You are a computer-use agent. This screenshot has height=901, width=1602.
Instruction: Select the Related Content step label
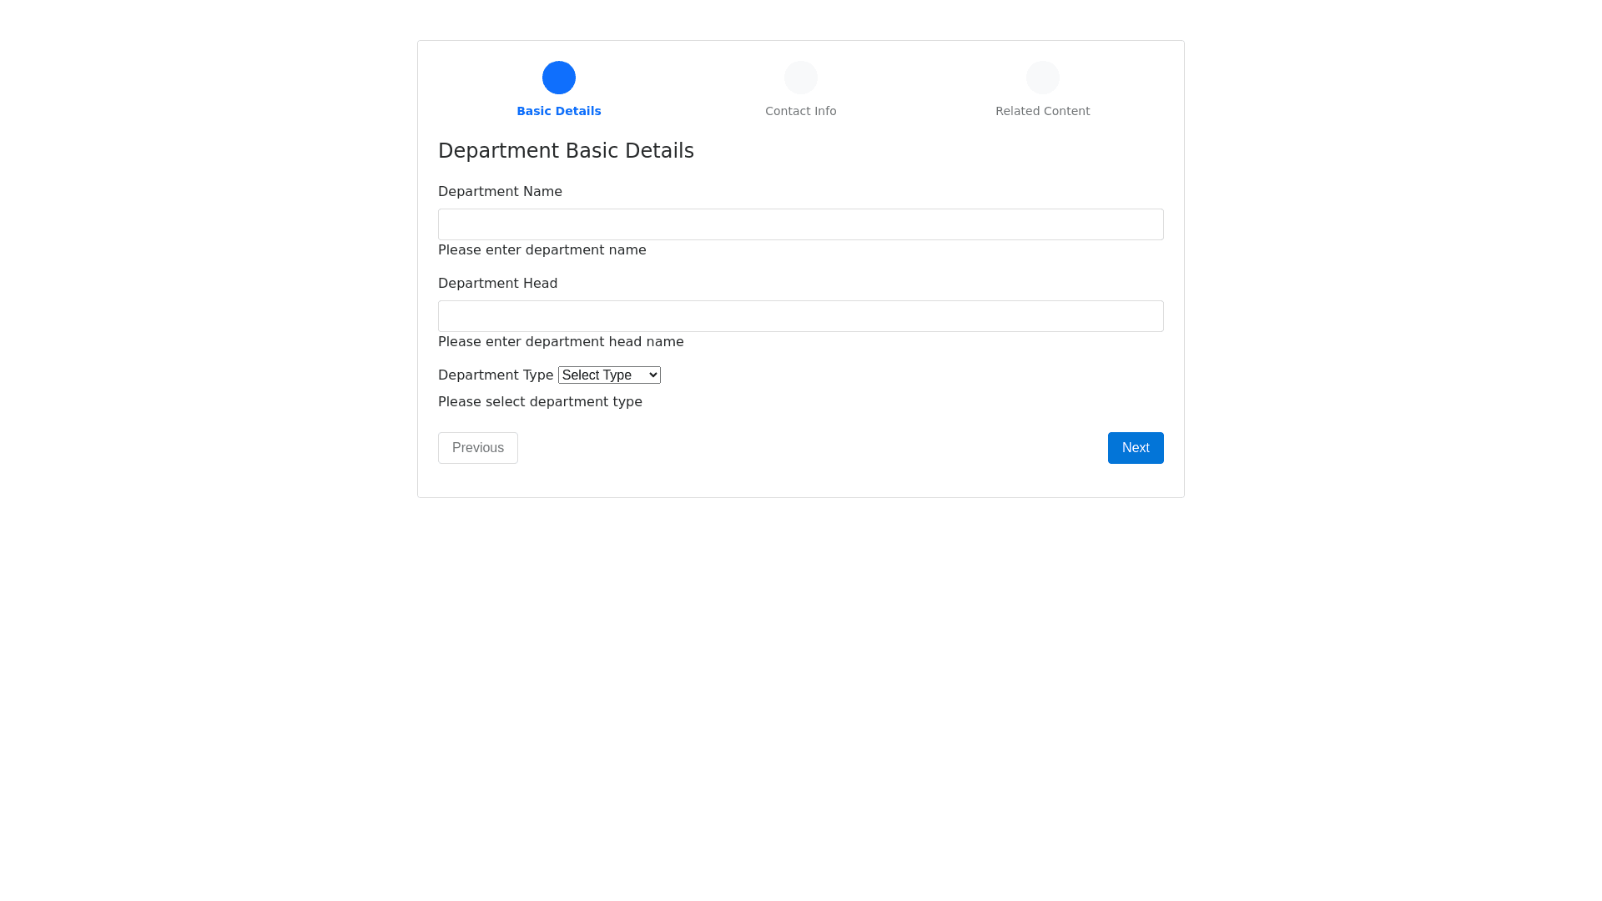click(1043, 111)
